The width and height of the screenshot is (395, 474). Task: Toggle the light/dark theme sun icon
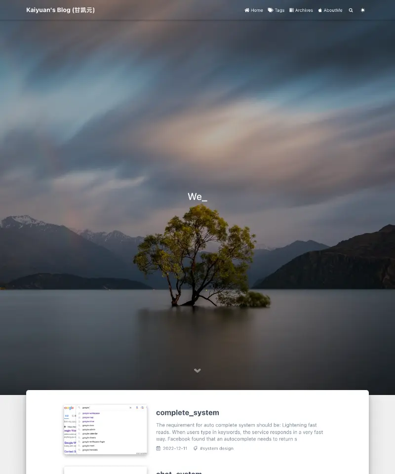(363, 10)
